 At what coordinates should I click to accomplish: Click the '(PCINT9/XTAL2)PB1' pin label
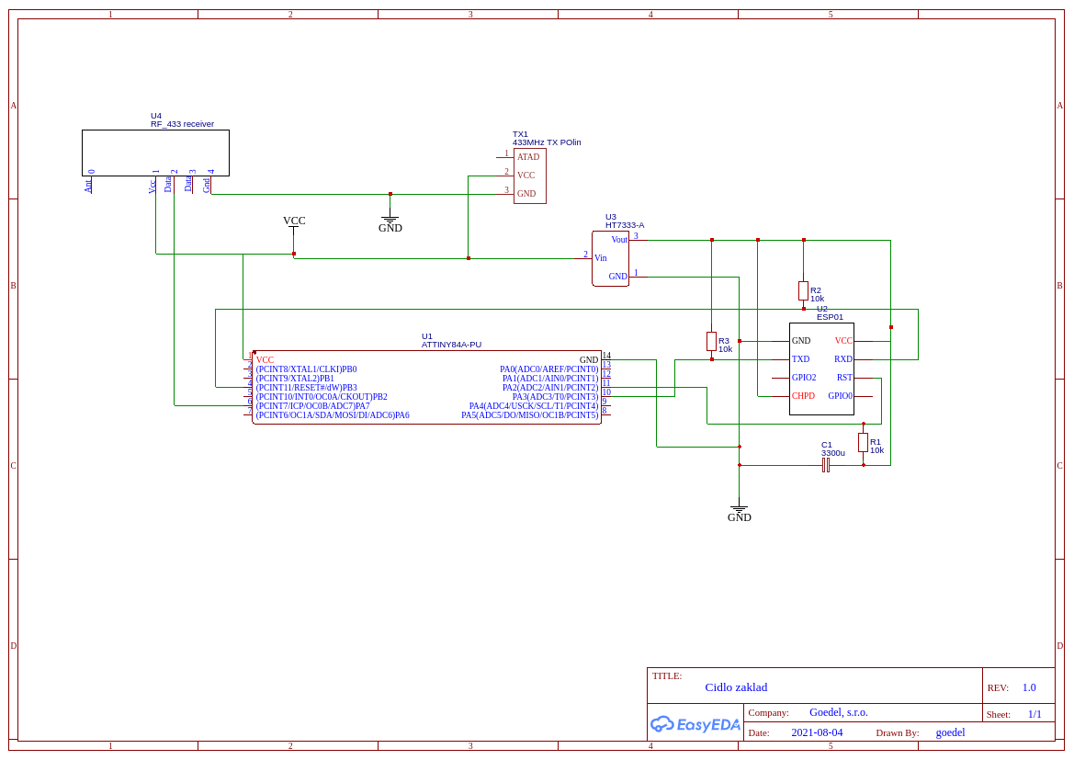pos(295,379)
